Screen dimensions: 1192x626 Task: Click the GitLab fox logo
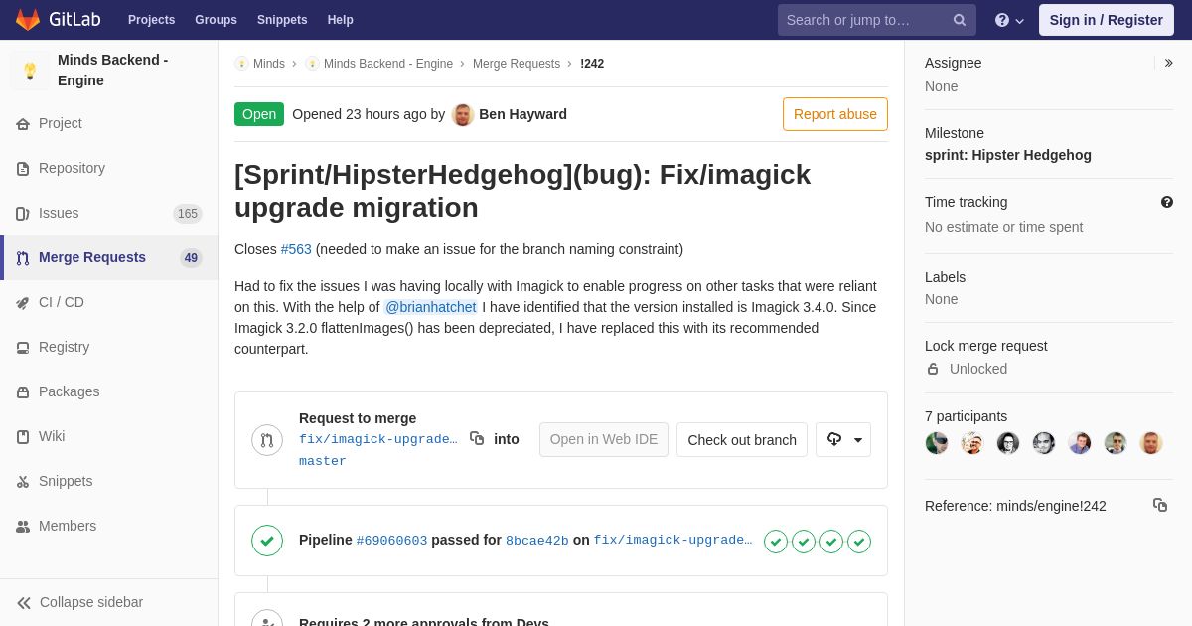coord(28,20)
